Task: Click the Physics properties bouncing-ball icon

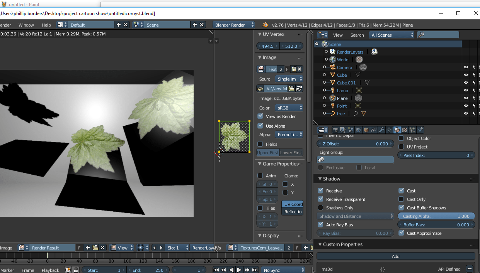Action: 420,130
